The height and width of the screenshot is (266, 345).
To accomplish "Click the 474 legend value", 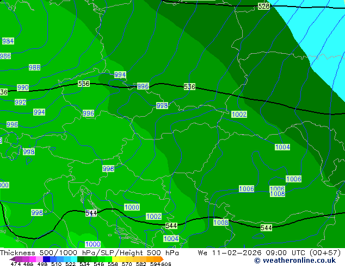I will tap(16, 264).
